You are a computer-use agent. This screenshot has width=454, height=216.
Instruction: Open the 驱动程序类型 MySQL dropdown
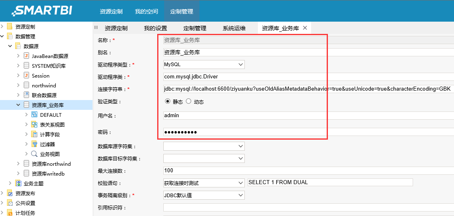coord(204,65)
